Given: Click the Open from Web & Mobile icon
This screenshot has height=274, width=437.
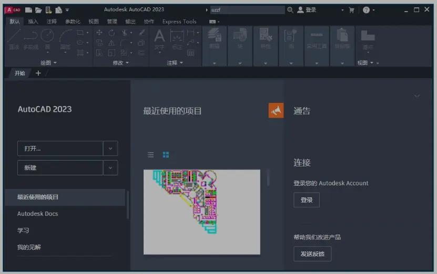Looking at the screenshot, I should coord(48,10).
